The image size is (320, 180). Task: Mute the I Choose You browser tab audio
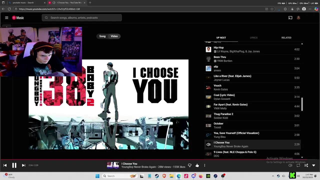(x=54, y=3)
